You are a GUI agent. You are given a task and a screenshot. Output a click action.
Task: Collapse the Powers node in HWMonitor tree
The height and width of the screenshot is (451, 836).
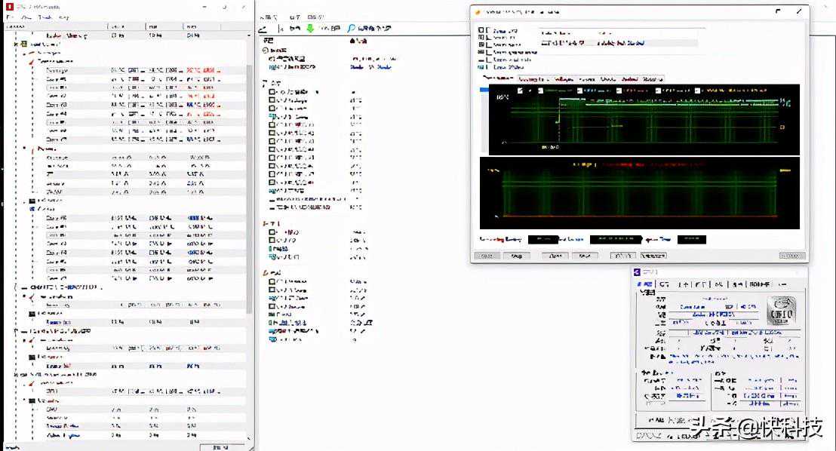(24, 149)
